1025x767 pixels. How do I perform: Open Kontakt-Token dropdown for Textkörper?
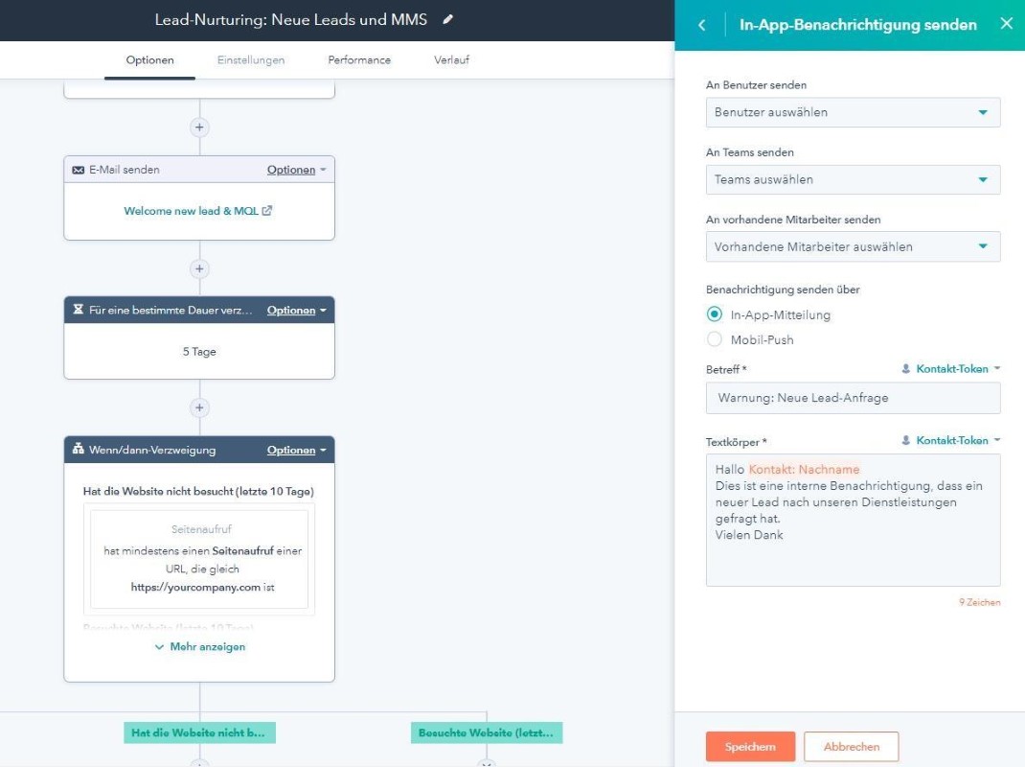958,440
